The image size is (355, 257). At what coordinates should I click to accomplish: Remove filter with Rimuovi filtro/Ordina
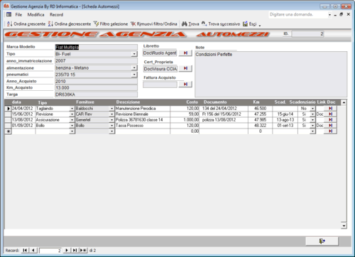tap(154, 24)
